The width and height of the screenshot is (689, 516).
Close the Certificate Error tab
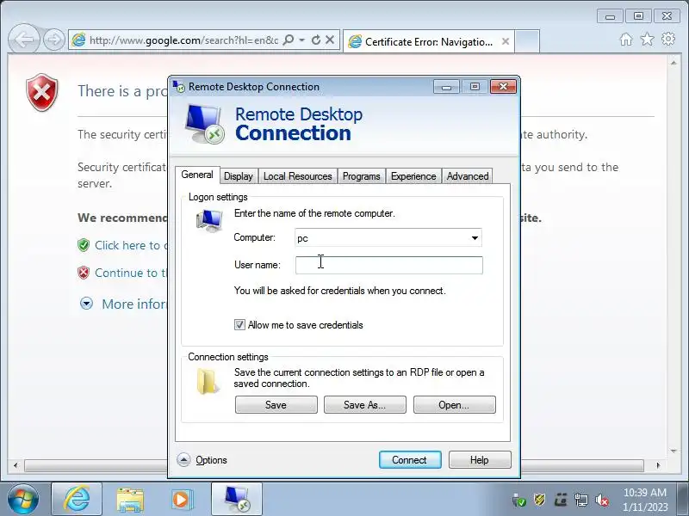506,41
